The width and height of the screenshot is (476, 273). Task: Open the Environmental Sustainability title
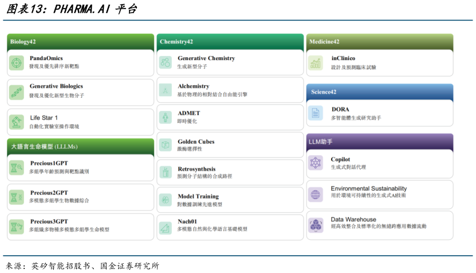(369, 188)
